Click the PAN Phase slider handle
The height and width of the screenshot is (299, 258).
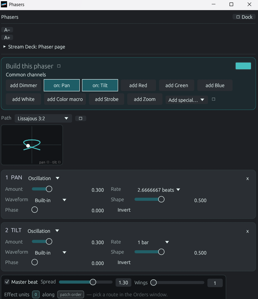(x=35, y=210)
